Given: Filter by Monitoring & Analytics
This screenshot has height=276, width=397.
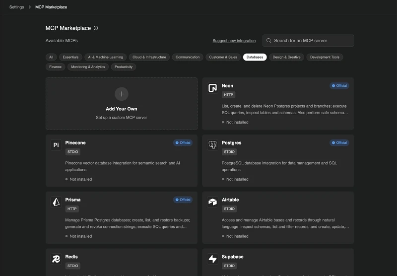Looking at the screenshot, I should tap(88, 67).
